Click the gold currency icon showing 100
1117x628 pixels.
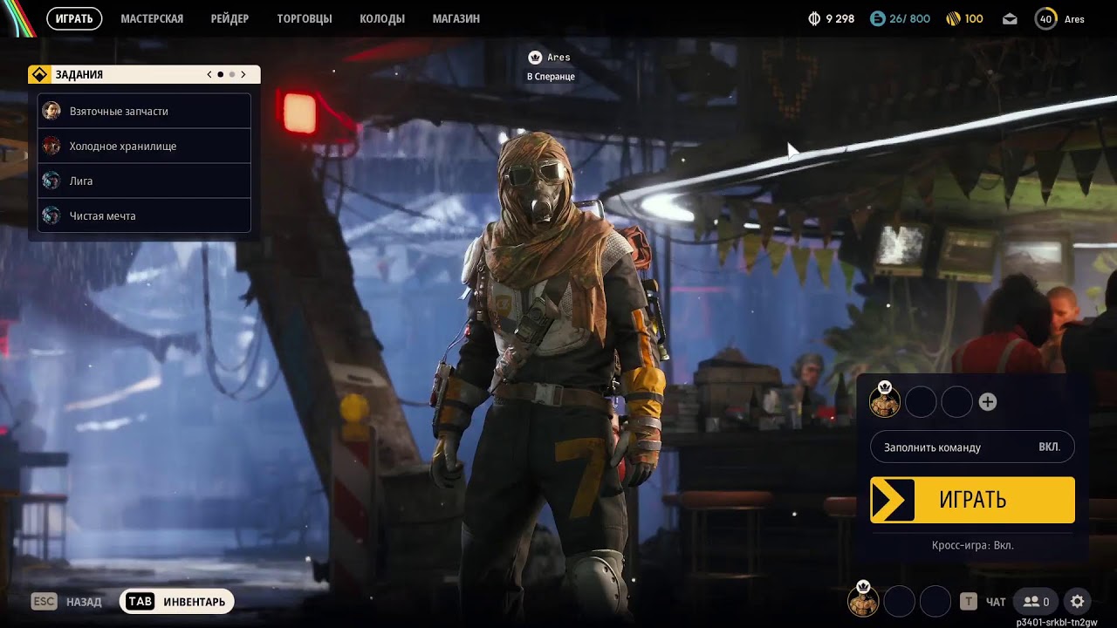[954, 18]
